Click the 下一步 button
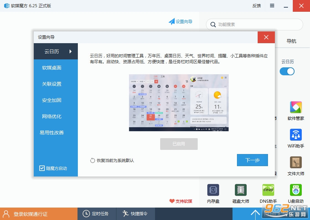 [252, 160]
